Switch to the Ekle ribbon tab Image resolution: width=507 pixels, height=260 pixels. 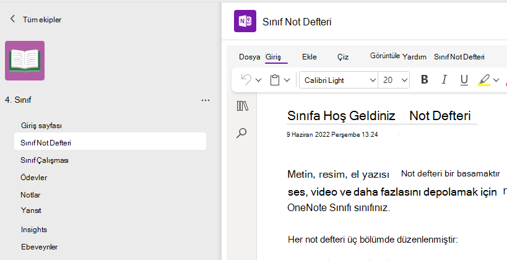(310, 57)
